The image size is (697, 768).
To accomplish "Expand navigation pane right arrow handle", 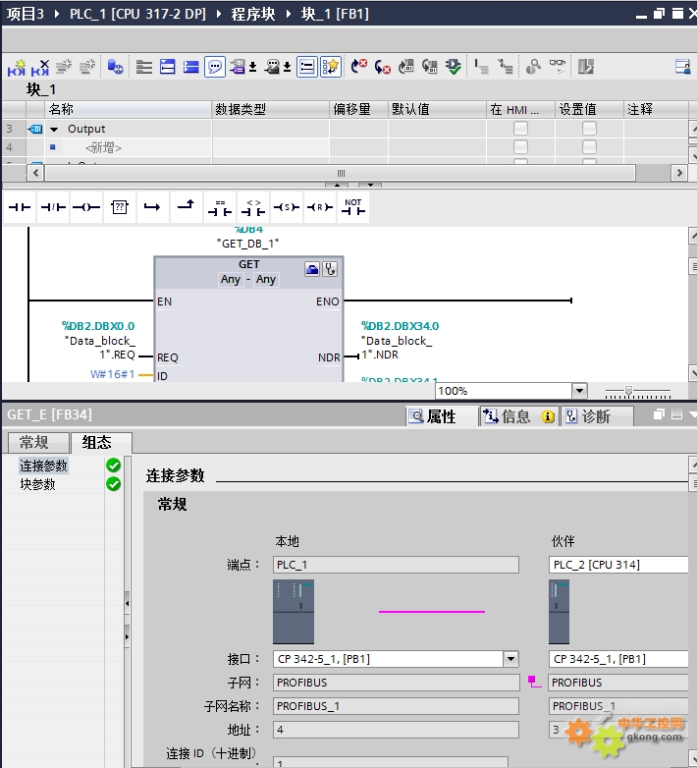I will pyautogui.click(x=128, y=636).
